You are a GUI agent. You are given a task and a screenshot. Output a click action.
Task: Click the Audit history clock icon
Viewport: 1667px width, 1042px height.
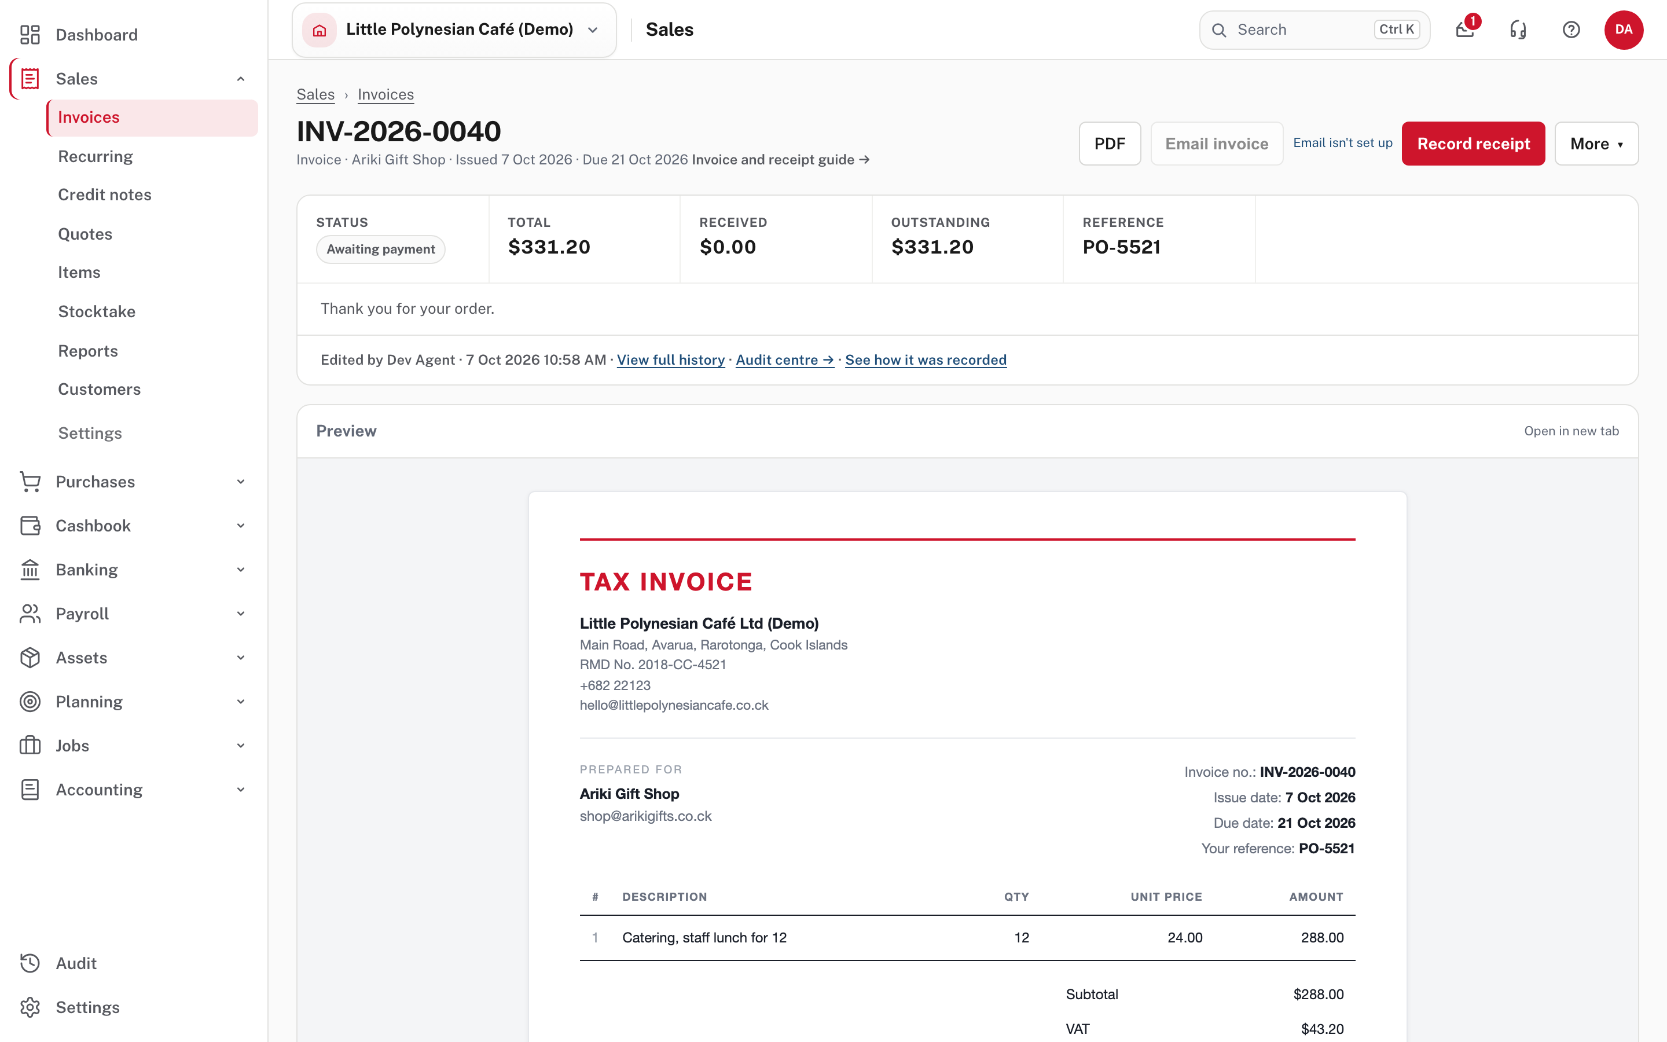30,963
